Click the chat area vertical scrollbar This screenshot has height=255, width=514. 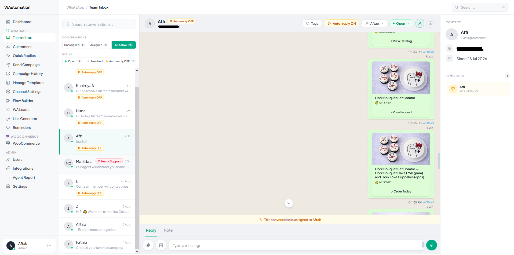(439, 161)
